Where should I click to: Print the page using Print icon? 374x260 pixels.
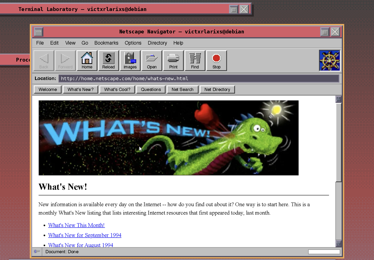pyautogui.click(x=173, y=61)
